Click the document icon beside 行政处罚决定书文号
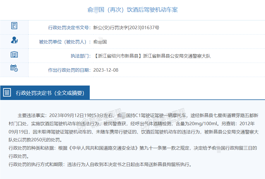Screen dimensions: 265x179 click(x=14, y=26)
